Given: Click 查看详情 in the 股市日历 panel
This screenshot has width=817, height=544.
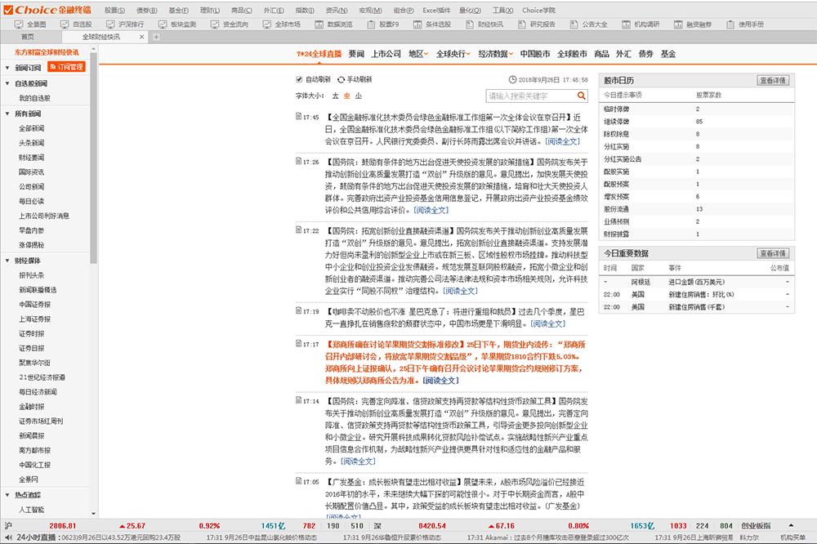Looking at the screenshot, I should pyautogui.click(x=773, y=80).
